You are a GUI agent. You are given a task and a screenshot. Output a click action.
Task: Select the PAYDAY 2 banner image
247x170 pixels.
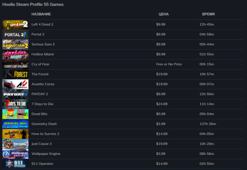[15, 94]
